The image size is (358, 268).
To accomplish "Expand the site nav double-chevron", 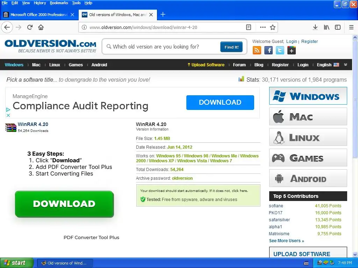I will pyautogui.click(x=346, y=65).
